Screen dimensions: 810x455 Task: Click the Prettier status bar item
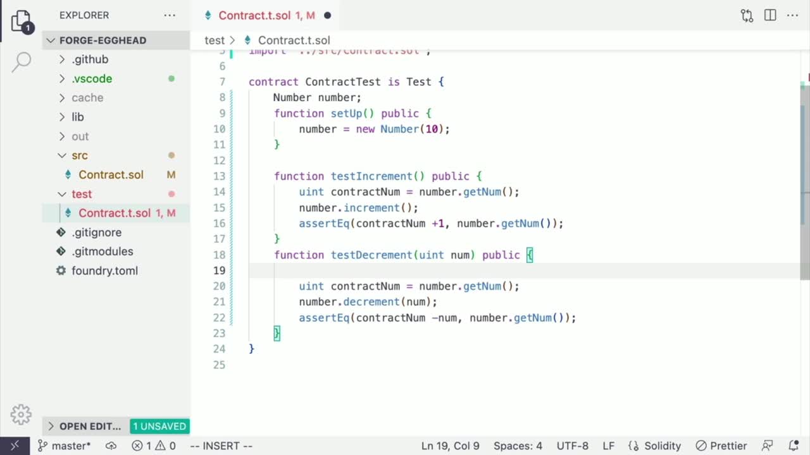pyautogui.click(x=721, y=446)
